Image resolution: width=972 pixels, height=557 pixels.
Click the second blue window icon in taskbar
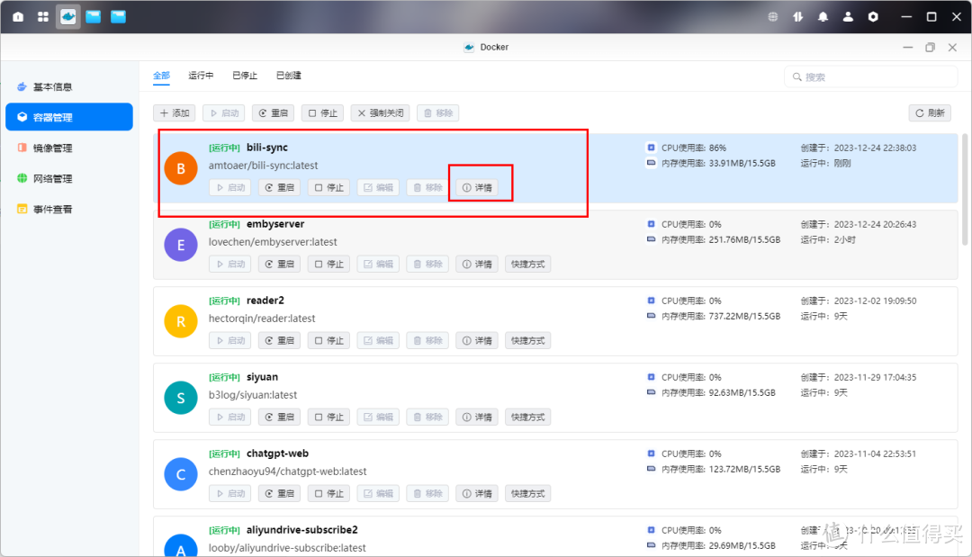(118, 17)
